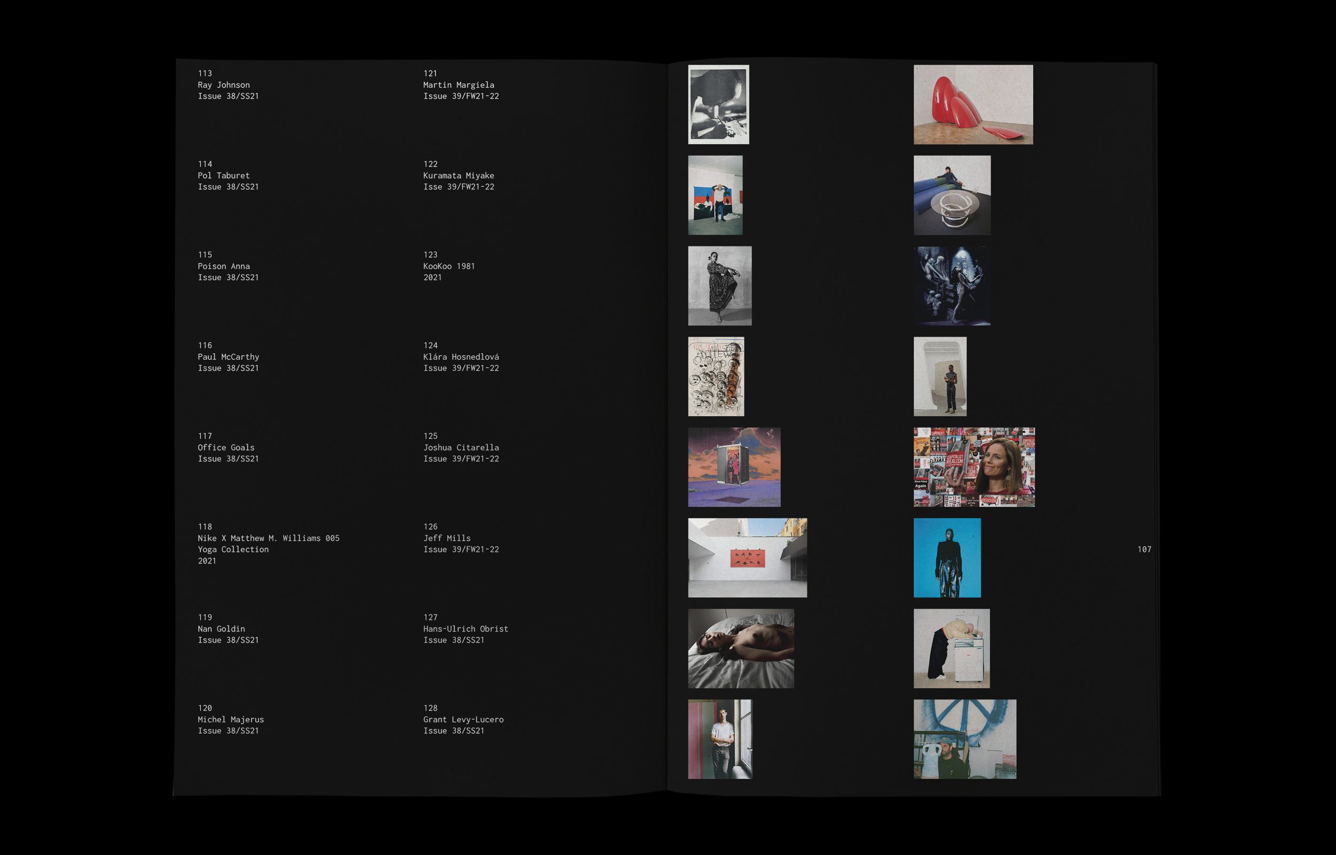
Task: Click the dark blue biomechanical artwork thumbnail
Action: click(951, 285)
